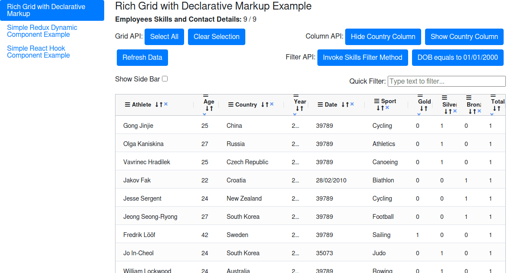Click the Sport column remove-sort x icon

(x=387, y=107)
